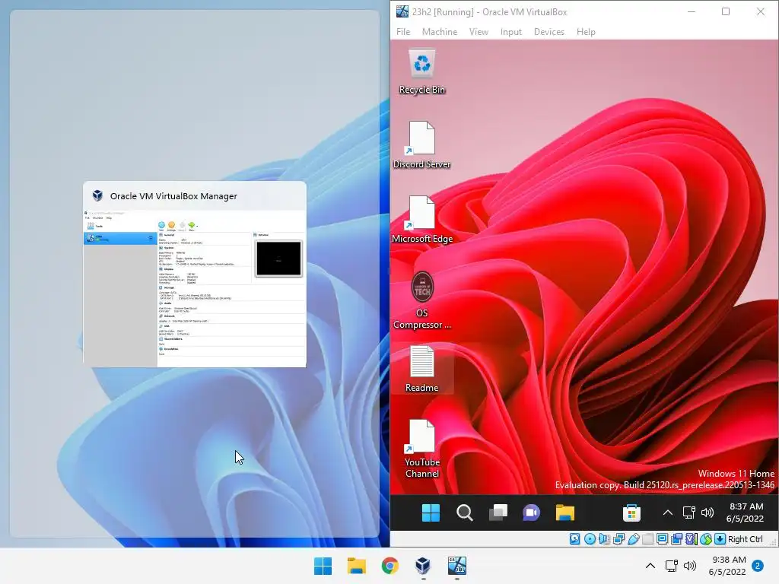This screenshot has width=779, height=584.
Task: Click the 8:37 AM clock in guest taskbar
Action: coord(746,513)
